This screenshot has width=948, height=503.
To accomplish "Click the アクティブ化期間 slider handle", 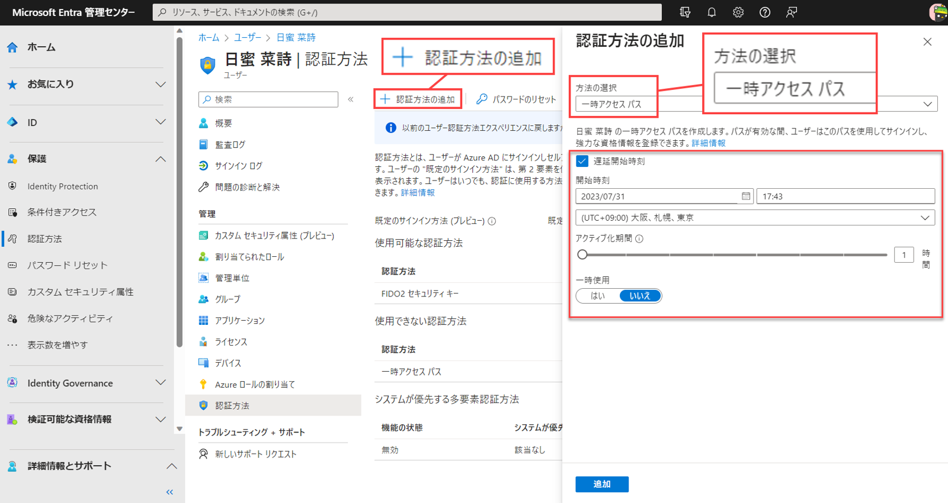I will pos(582,254).
